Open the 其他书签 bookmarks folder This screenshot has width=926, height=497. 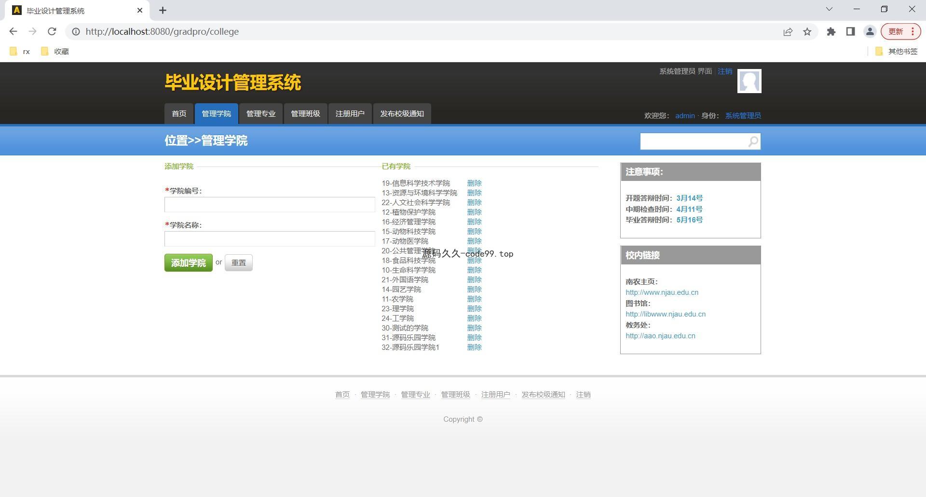coord(896,52)
